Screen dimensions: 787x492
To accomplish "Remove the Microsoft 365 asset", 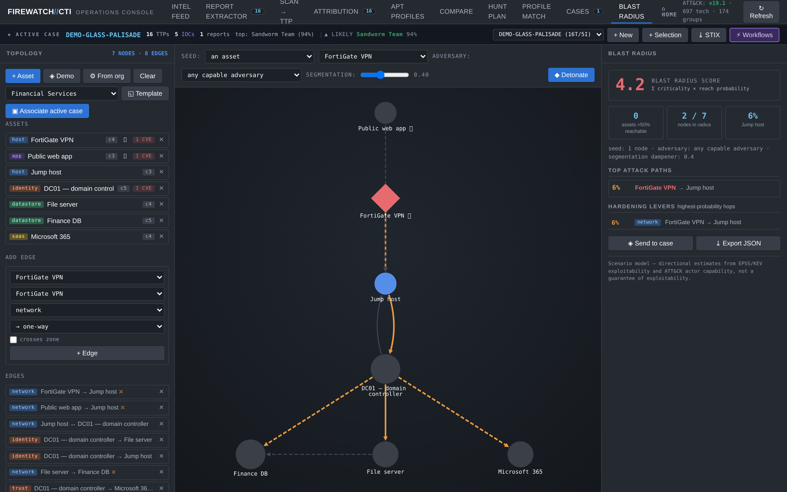I will pos(161,236).
